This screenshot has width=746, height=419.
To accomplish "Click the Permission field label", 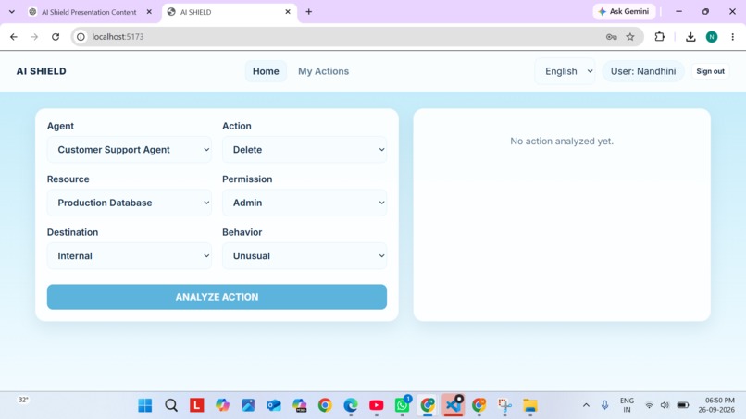I will pyautogui.click(x=247, y=179).
